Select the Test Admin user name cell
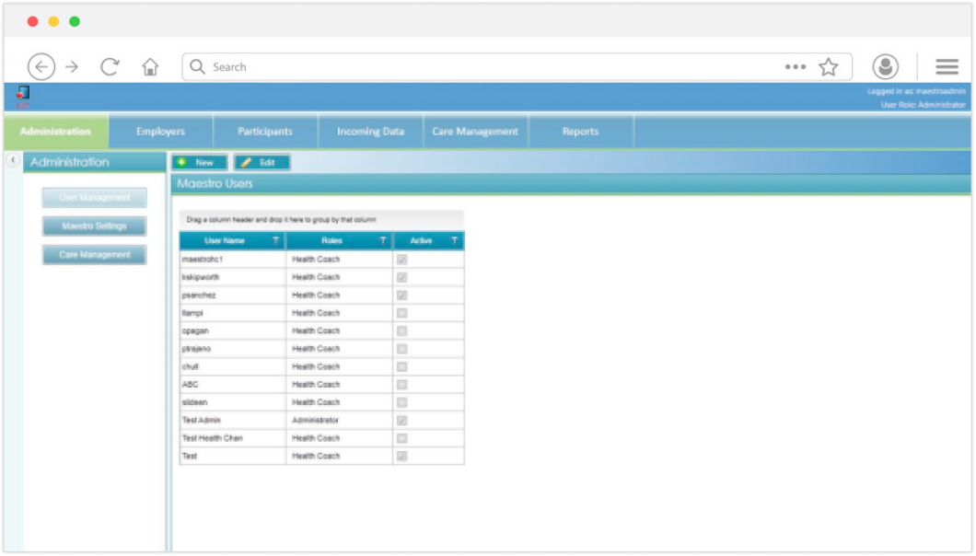976x556 pixels. click(233, 421)
